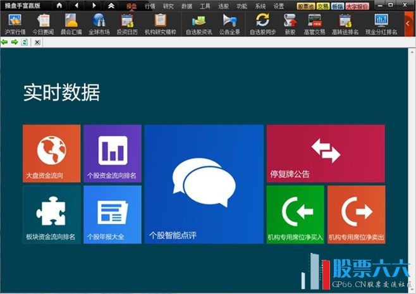416x294 pixels.
Task: Open the 数据 menu
Action: click(x=187, y=6)
